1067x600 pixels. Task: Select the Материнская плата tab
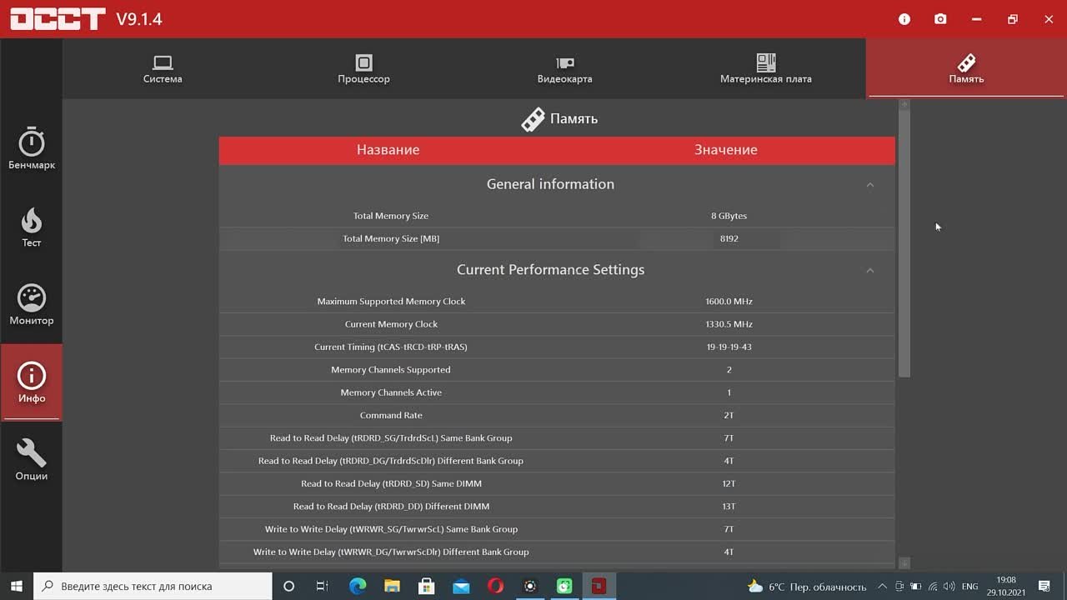click(765, 69)
